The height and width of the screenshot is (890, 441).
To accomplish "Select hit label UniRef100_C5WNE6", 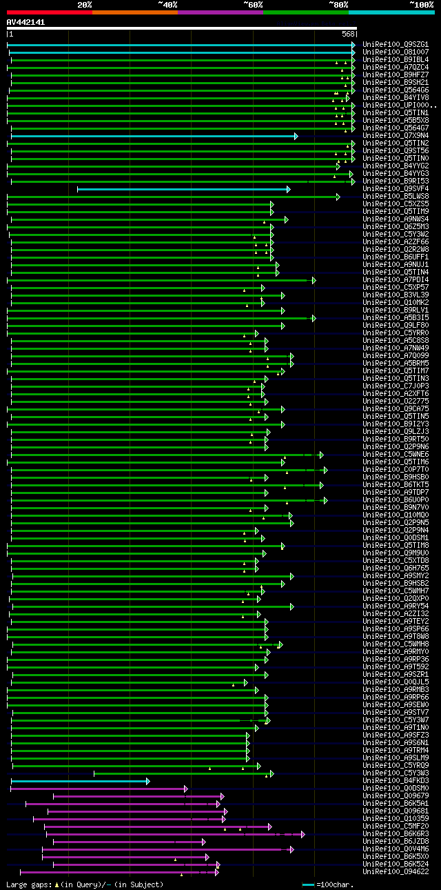I will click(396, 454).
